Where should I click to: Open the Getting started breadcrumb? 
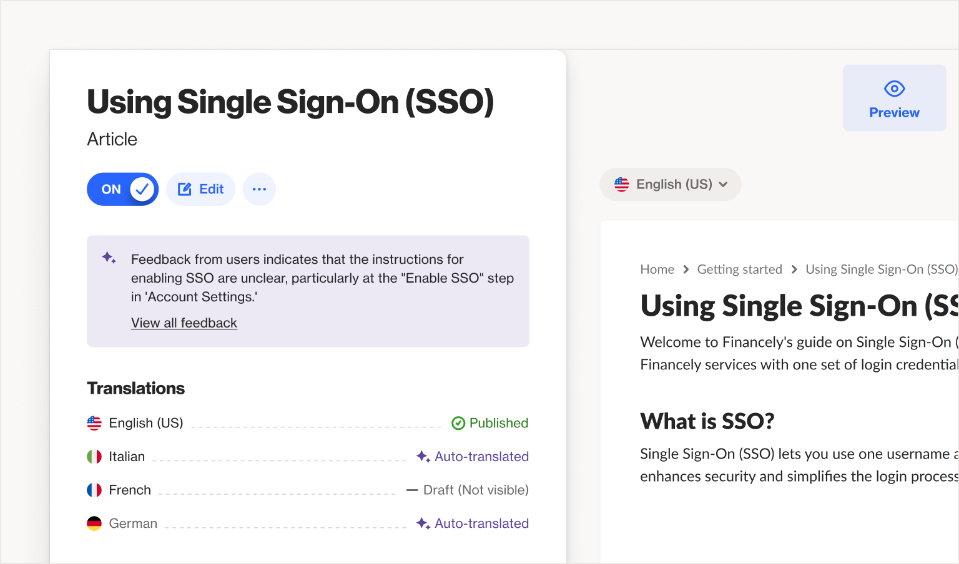pyautogui.click(x=739, y=270)
